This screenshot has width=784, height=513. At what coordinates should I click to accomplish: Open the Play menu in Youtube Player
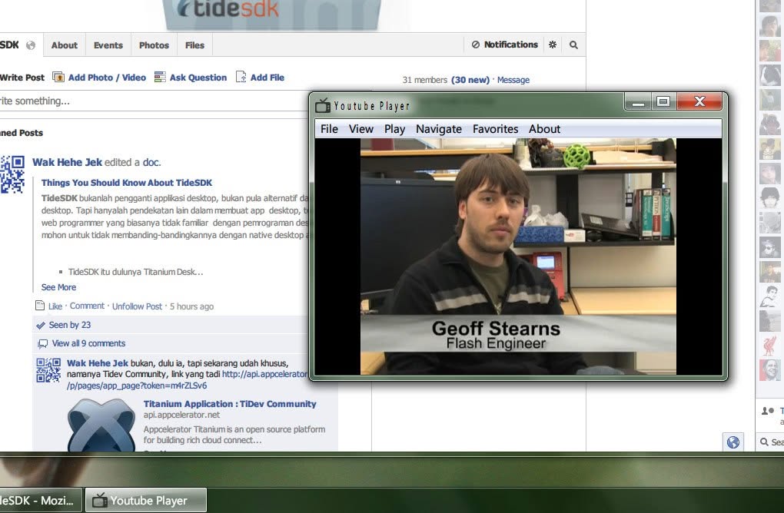pos(394,129)
